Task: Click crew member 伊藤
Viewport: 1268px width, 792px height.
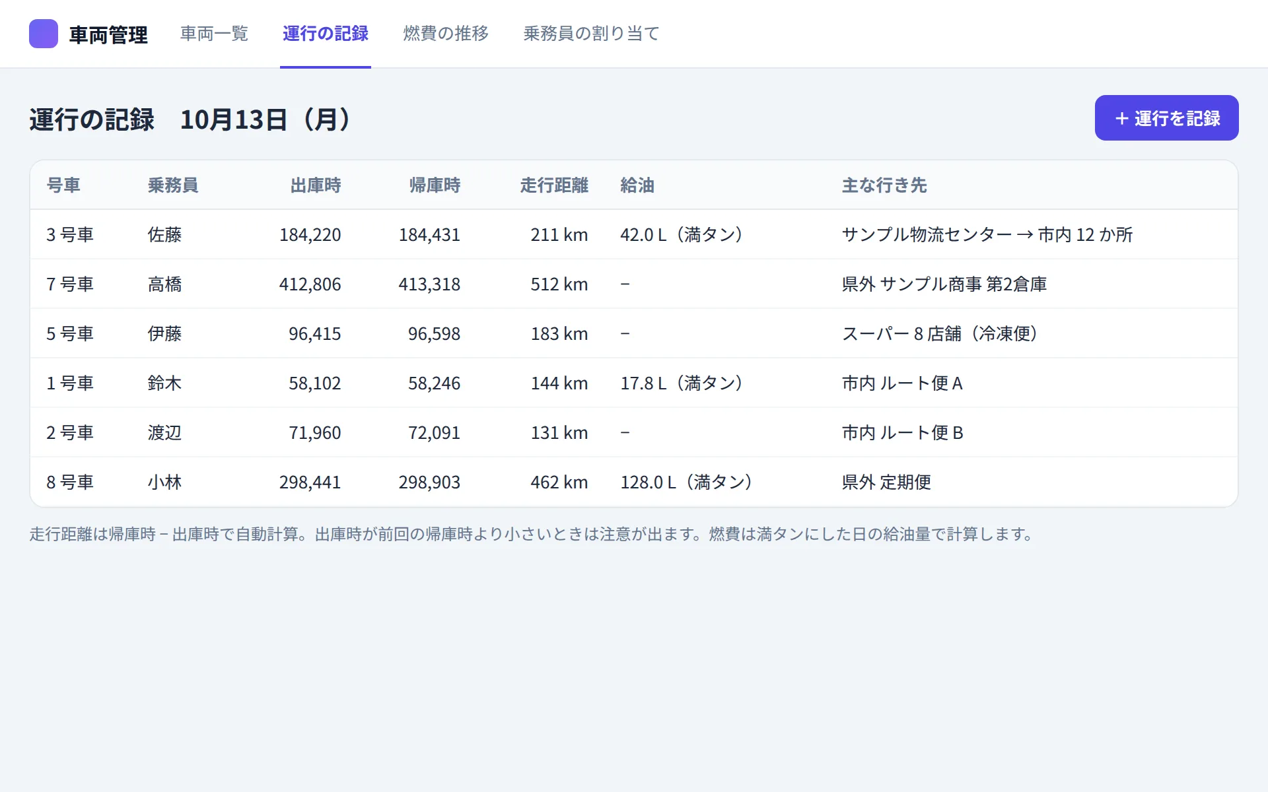Action: [x=164, y=334]
